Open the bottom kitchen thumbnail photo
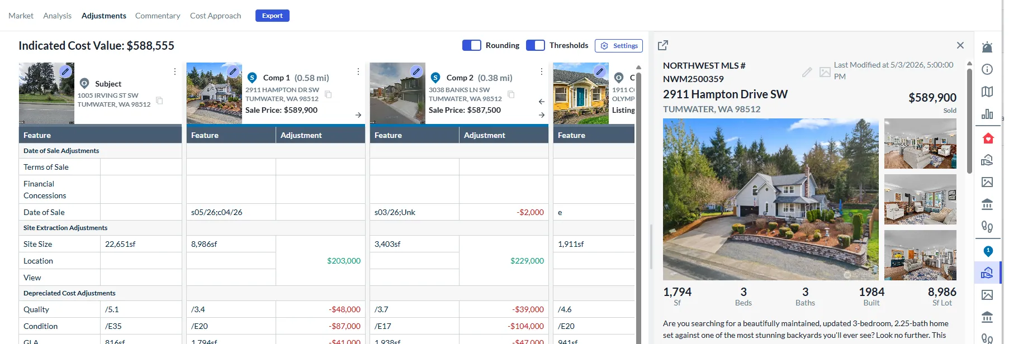1023x344 pixels. coord(920,255)
